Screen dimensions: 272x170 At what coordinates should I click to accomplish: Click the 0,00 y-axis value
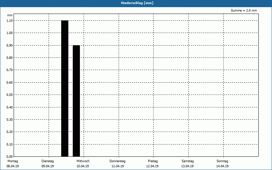pos(10,157)
